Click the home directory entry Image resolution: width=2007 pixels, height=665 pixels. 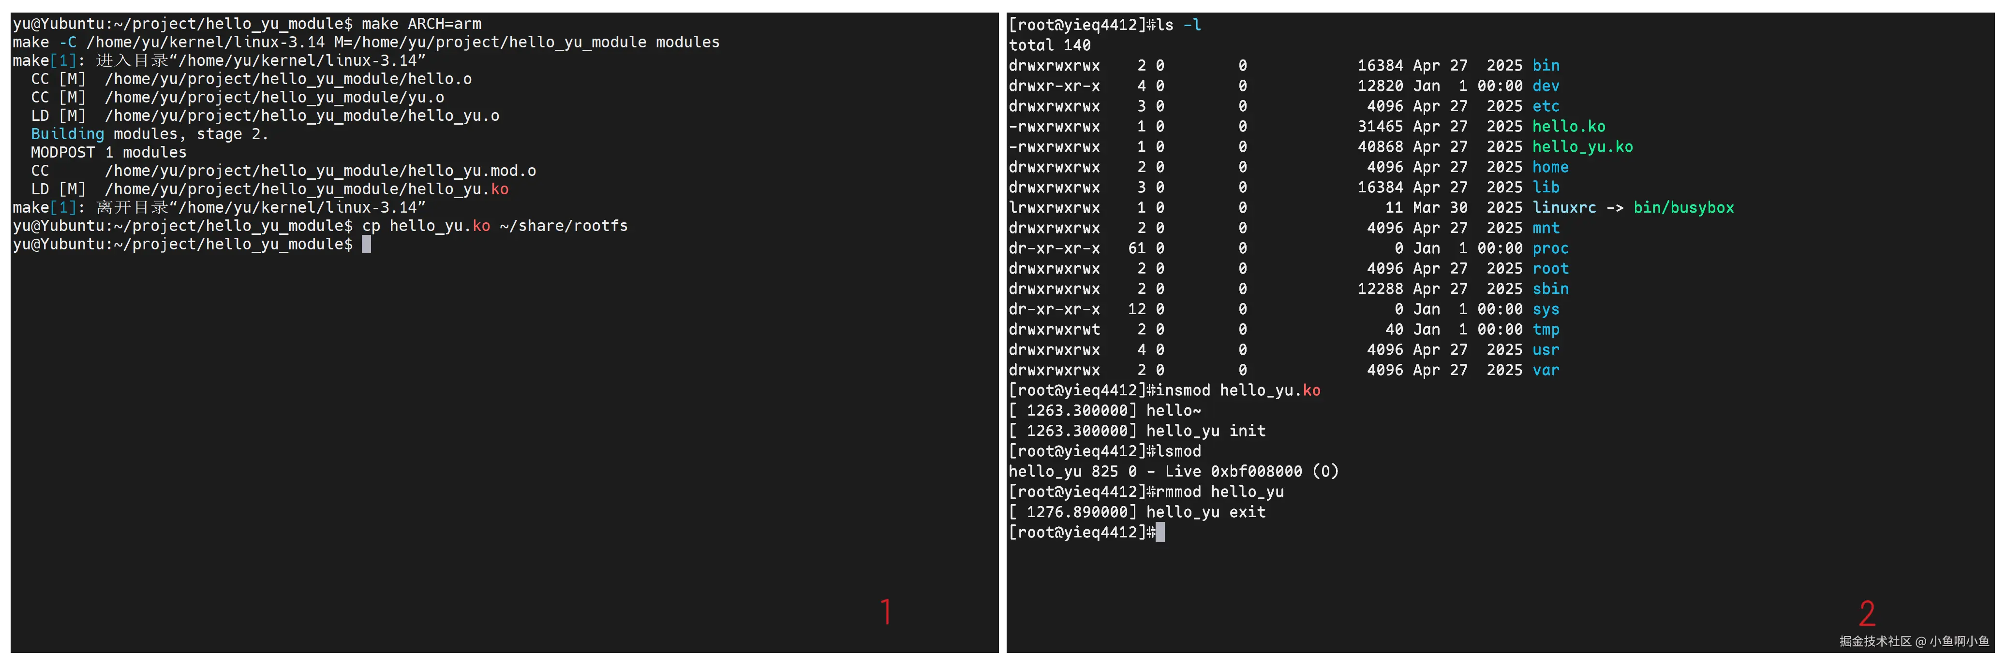point(1550,167)
